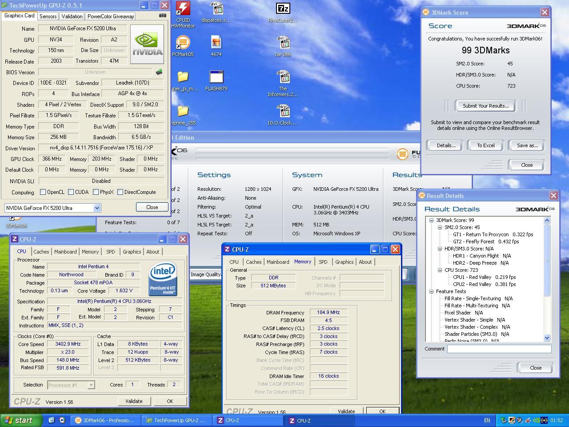The height and width of the screenshot is (427, 569).
Task: Collapse the CPU Score: 723 node
Action: 440,270
